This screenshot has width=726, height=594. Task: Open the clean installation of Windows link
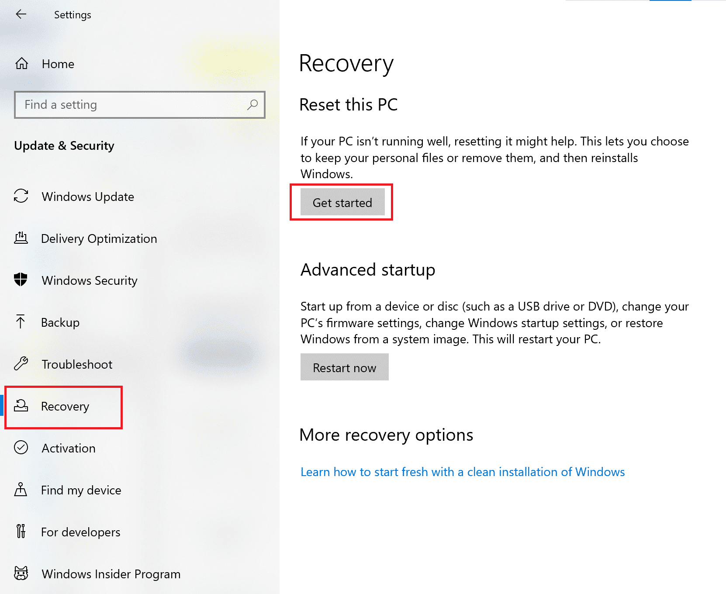(462, 472)
